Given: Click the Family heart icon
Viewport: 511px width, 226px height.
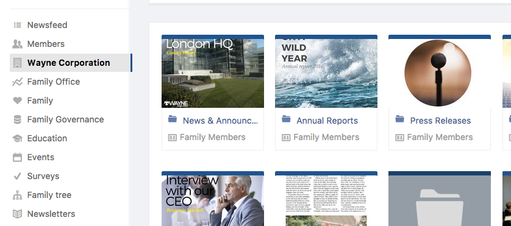Looking at the screenshot, I should pyautogui.click(x=17, y=101).
